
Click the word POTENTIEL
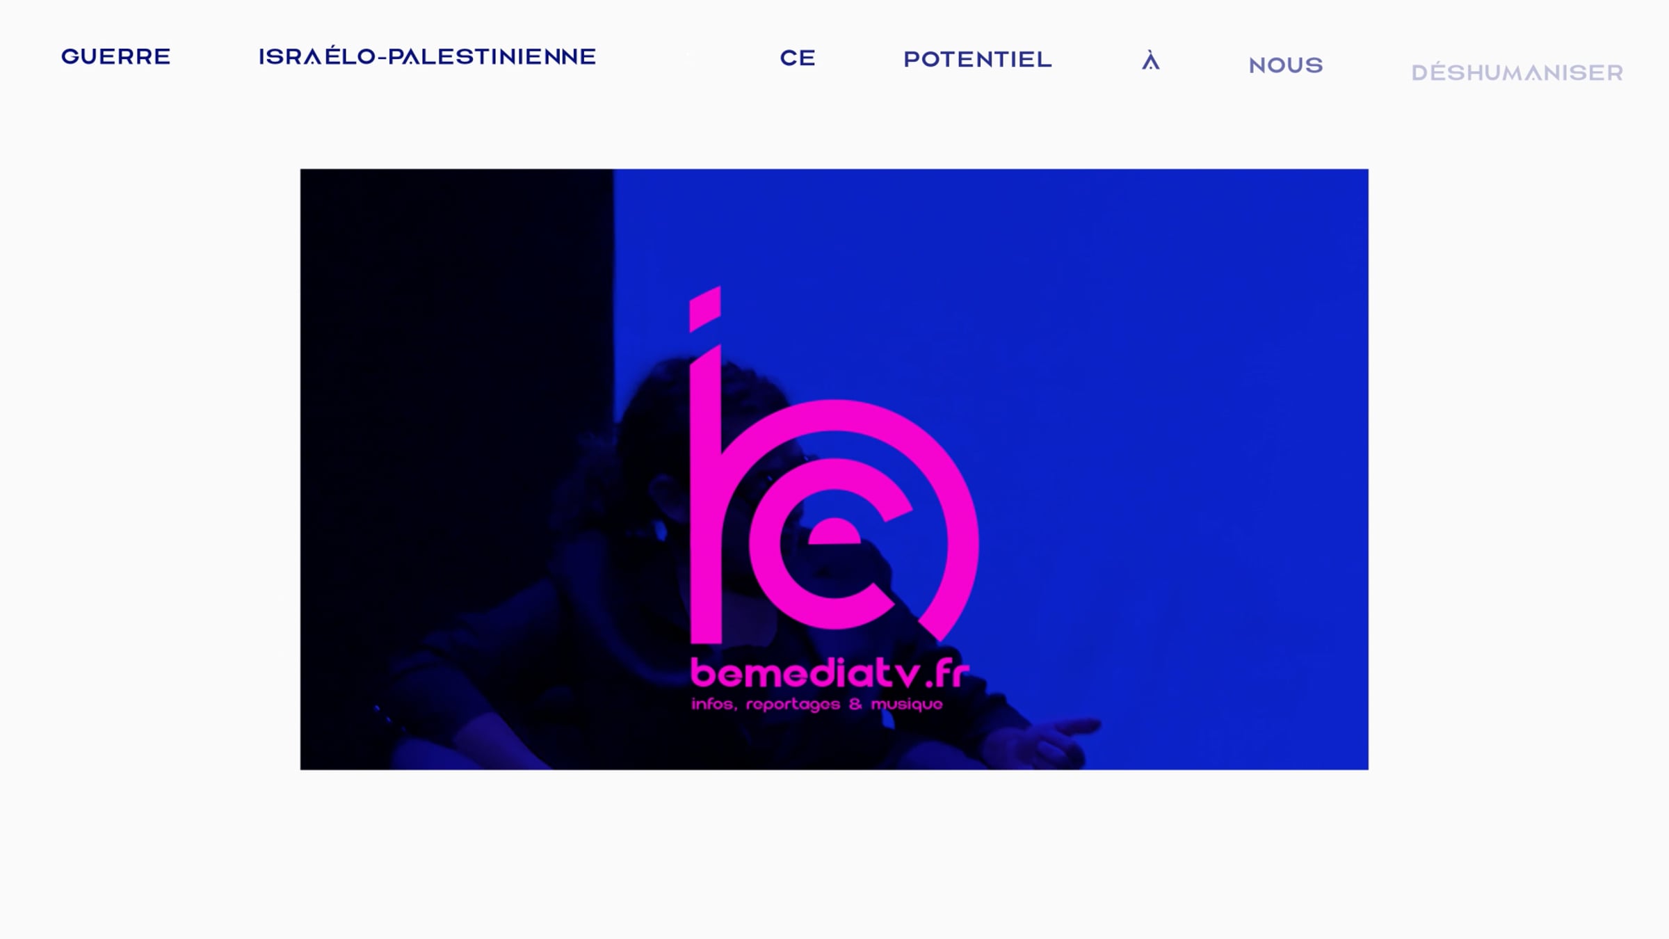click(978, 60)
